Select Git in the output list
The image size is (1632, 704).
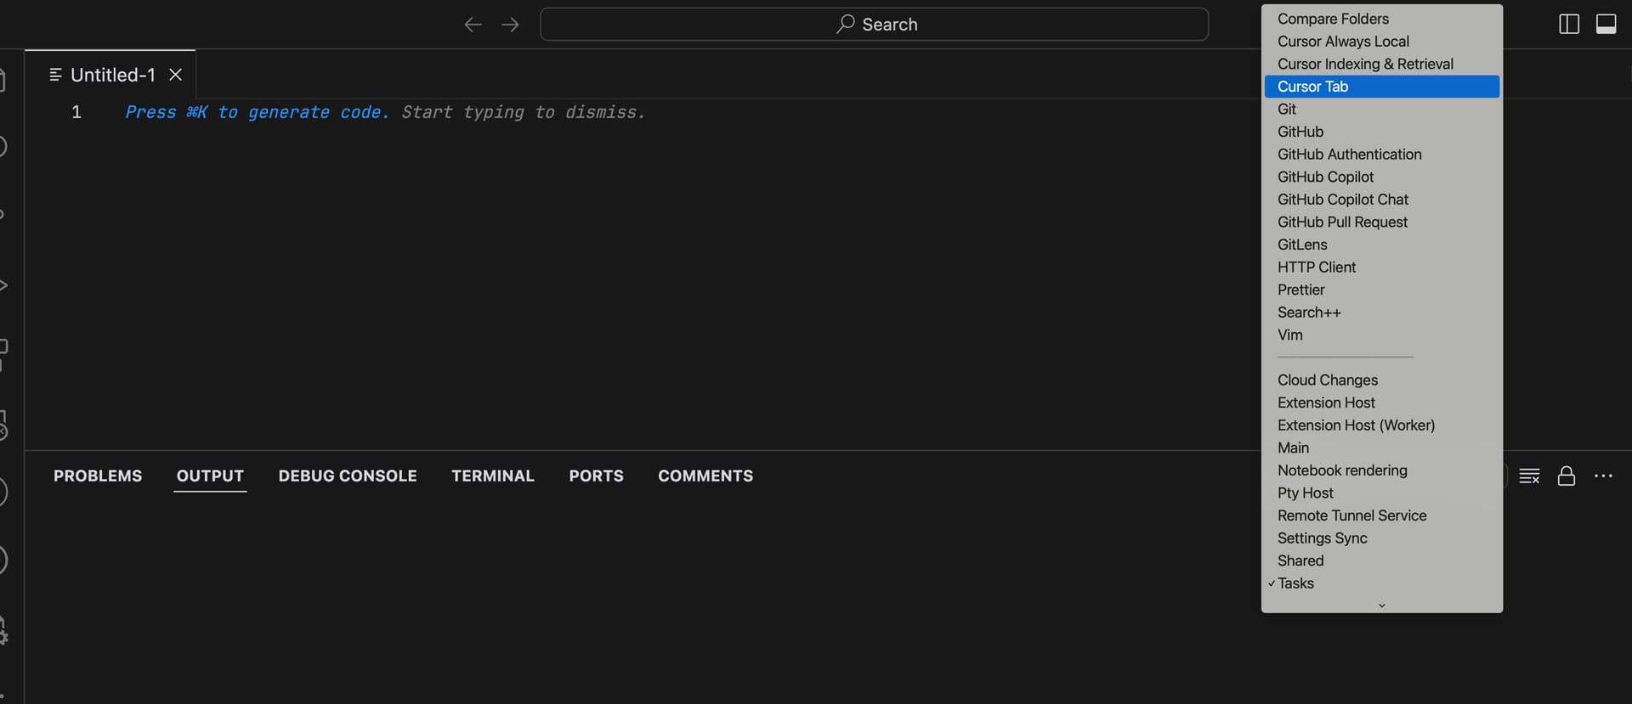[x=1382, y=110]
